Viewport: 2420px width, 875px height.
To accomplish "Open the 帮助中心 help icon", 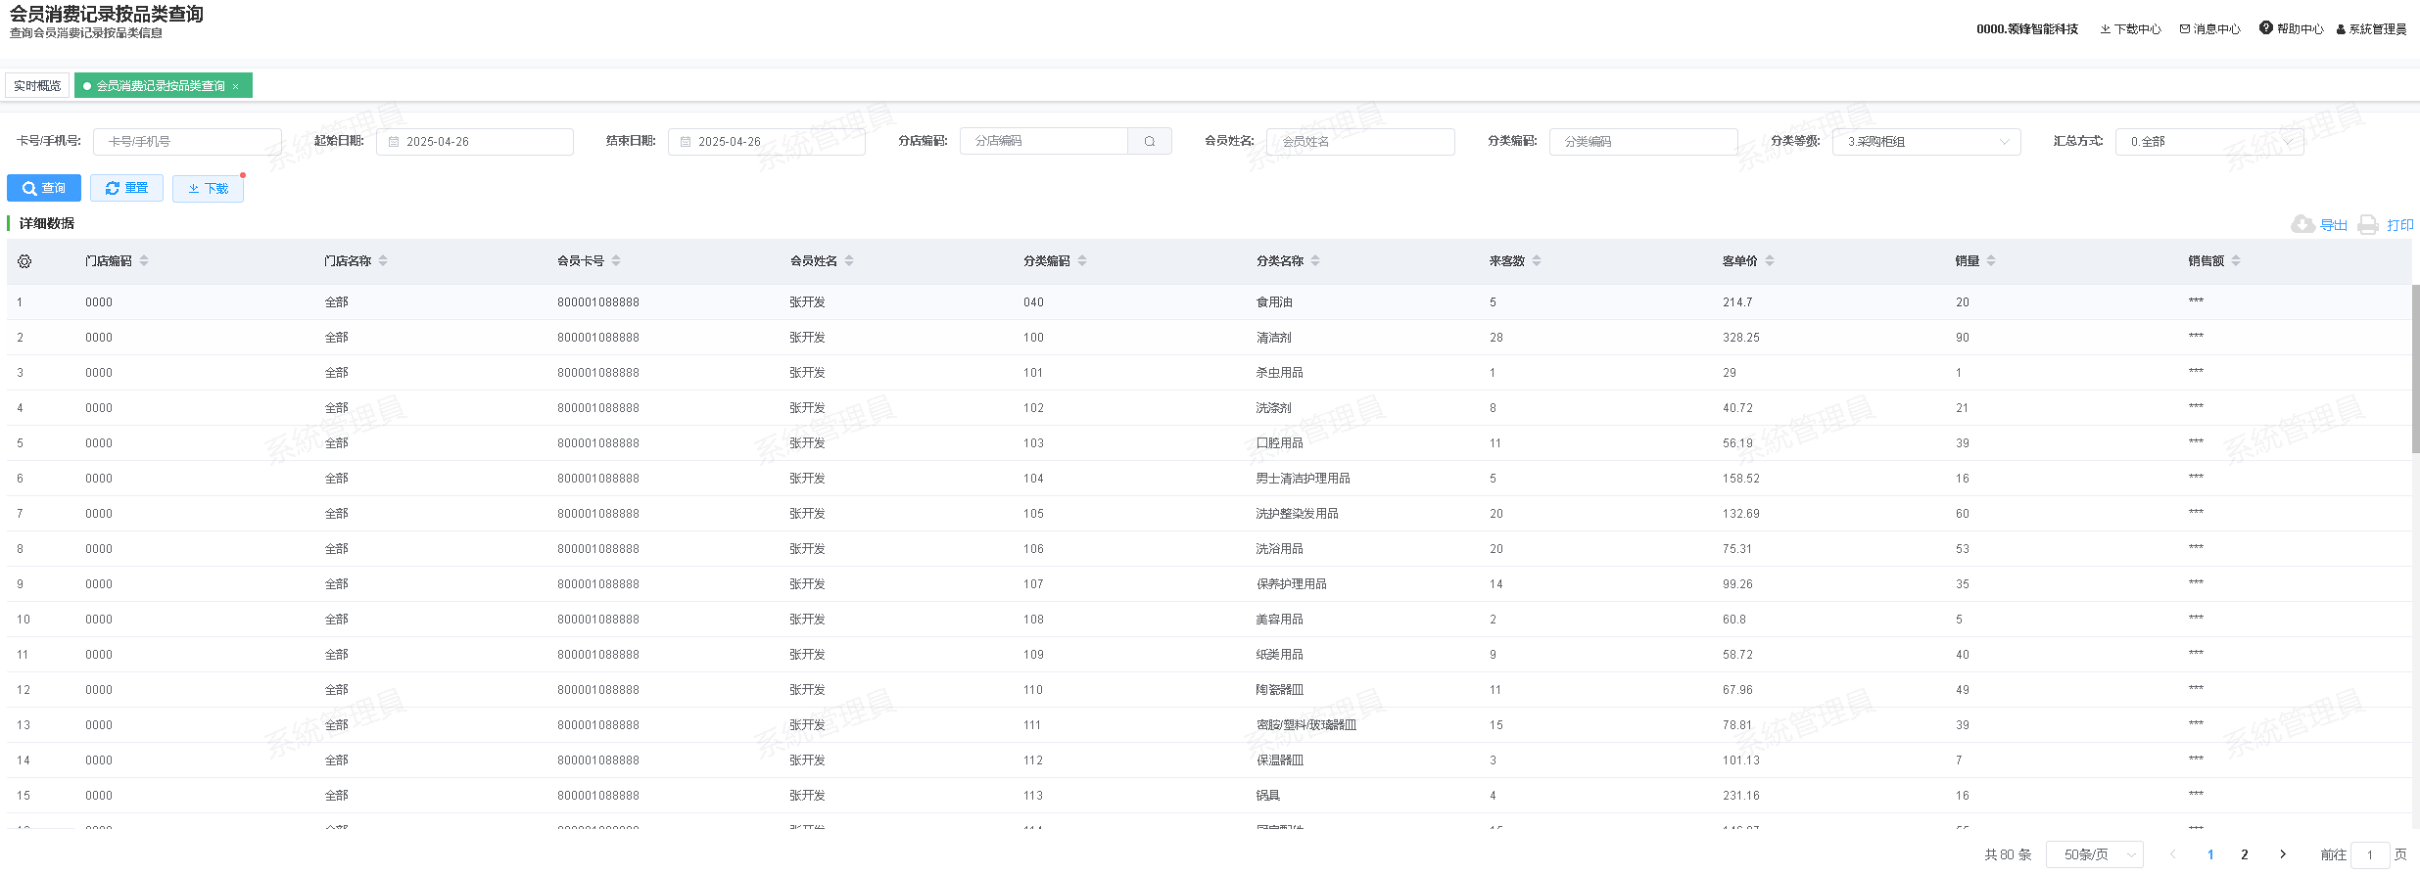I will tap(2265, 28).
